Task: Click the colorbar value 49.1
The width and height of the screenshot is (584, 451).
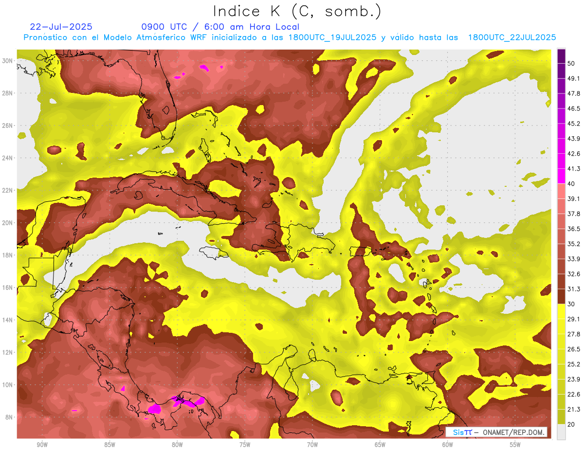Action: point(573,78)
